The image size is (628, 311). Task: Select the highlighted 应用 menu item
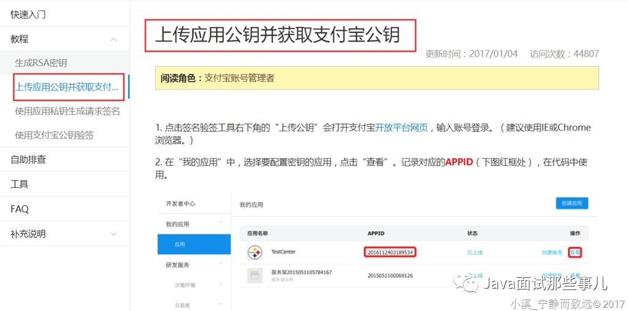[194, 244]
